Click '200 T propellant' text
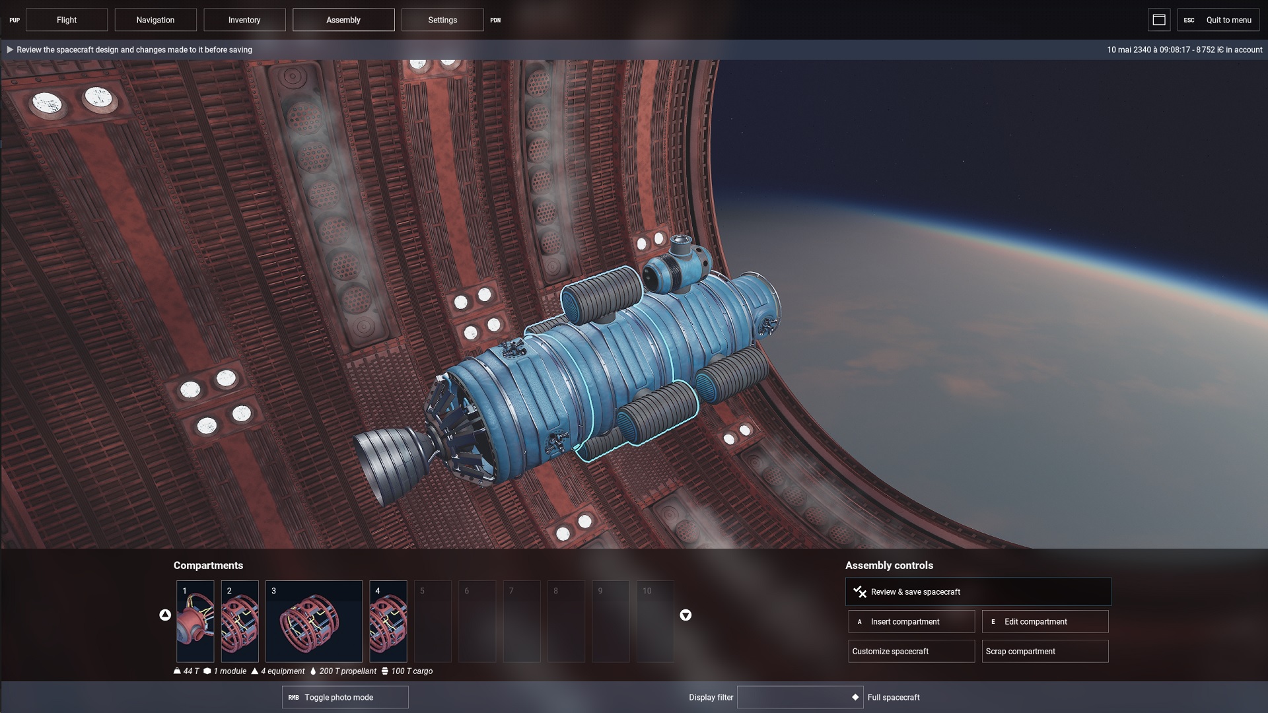 (348, 671)
